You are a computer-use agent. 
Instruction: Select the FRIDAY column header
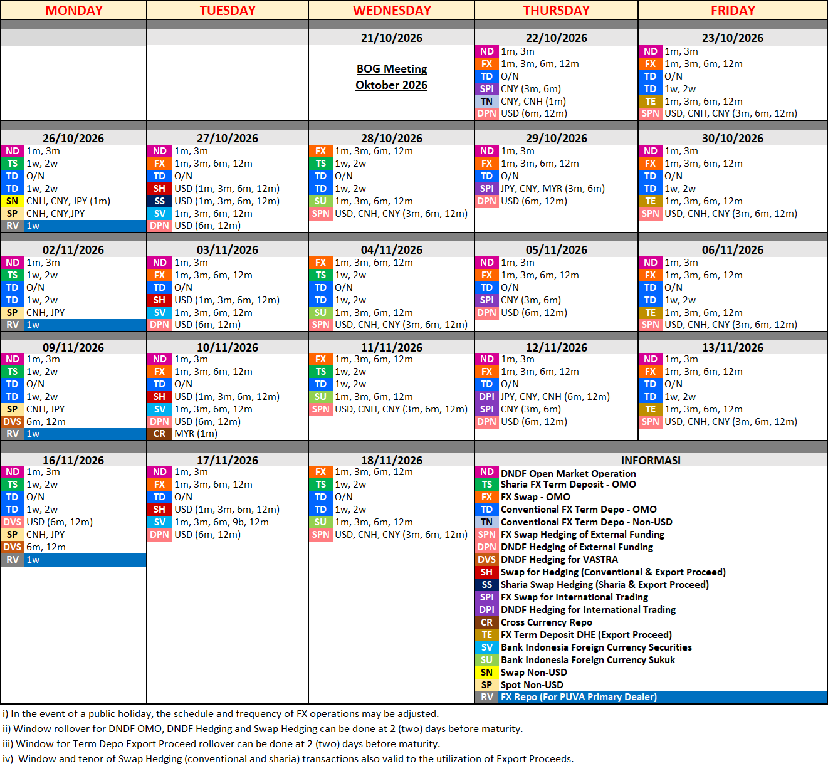pos(733,10)
